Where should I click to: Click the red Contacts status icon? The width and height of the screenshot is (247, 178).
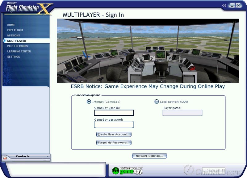[5, 158]
